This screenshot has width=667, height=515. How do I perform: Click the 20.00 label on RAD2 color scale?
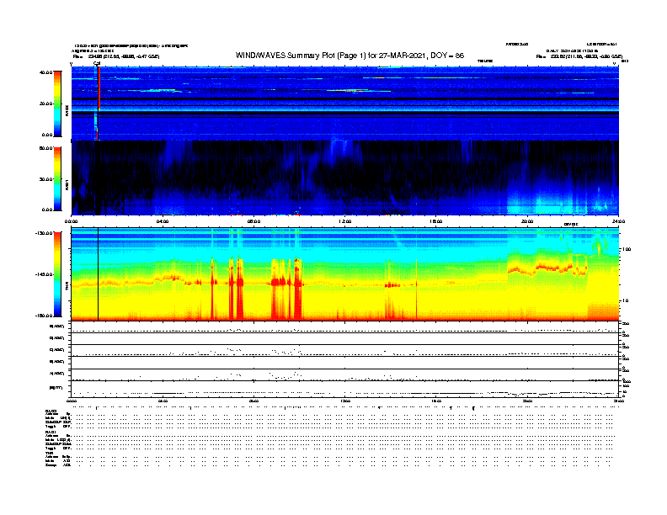tap(46, 104)
